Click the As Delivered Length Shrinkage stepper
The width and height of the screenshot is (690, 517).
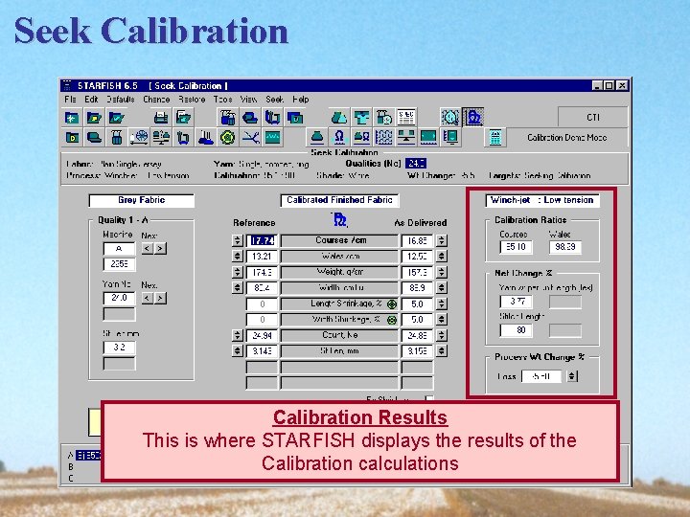point(442,303)
